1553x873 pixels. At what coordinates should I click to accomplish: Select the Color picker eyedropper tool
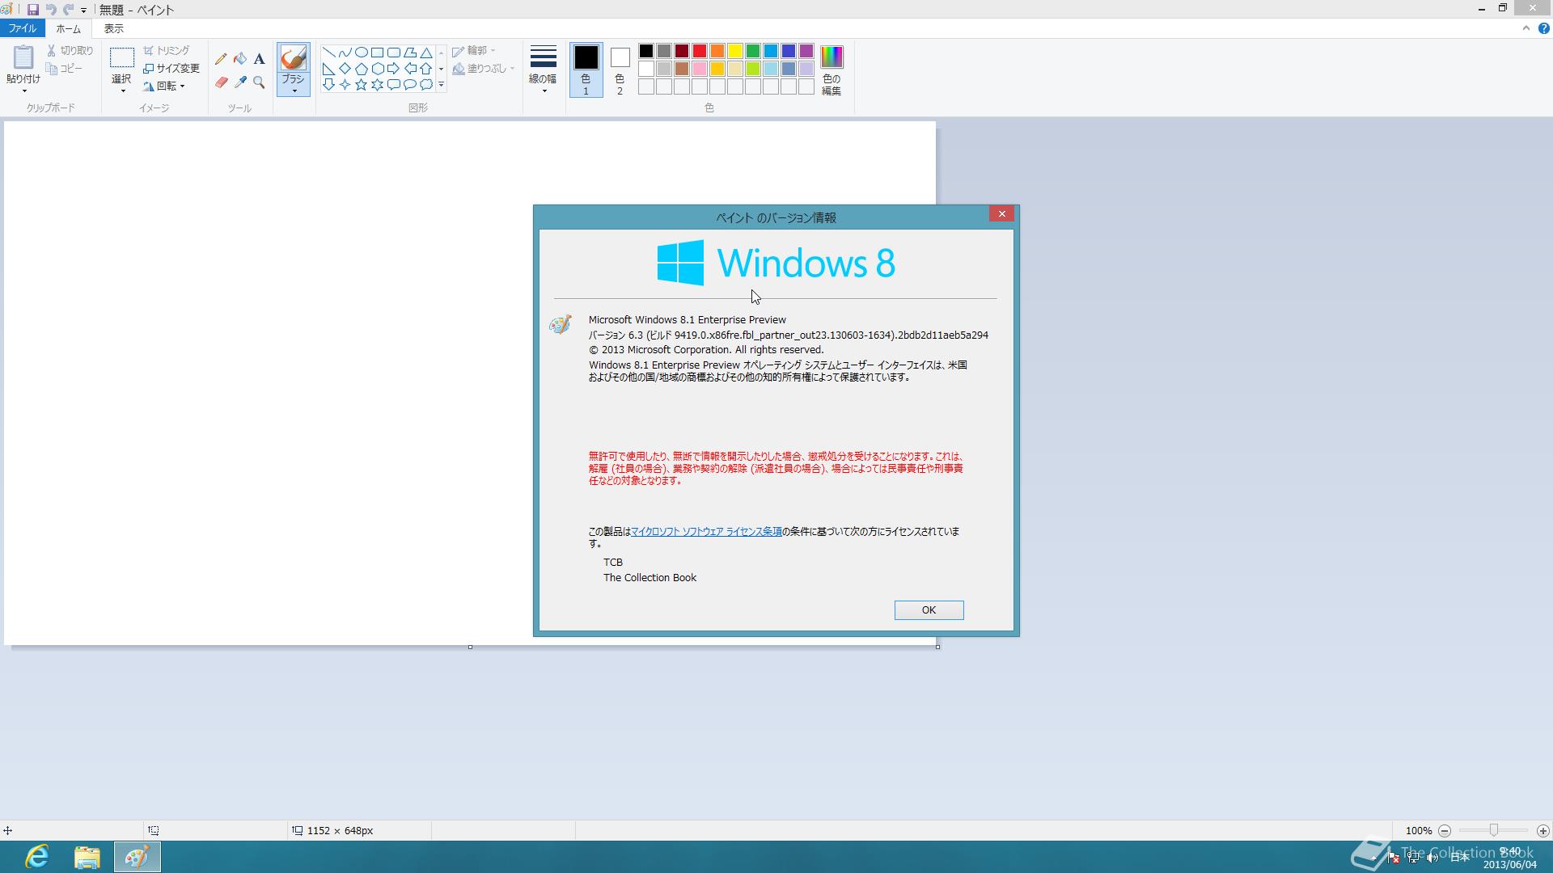coord(240,82)
